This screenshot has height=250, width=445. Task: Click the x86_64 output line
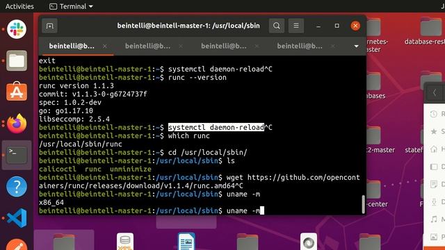pos(51,202)
